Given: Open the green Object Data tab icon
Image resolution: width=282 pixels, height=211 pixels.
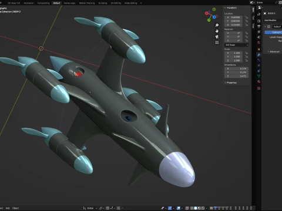Looking at the screenshot, I should (259, 76).
